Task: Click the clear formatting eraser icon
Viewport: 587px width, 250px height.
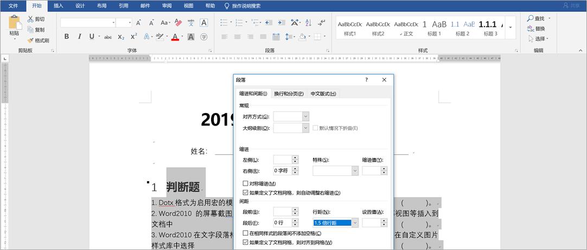Action: click(178, 23)
